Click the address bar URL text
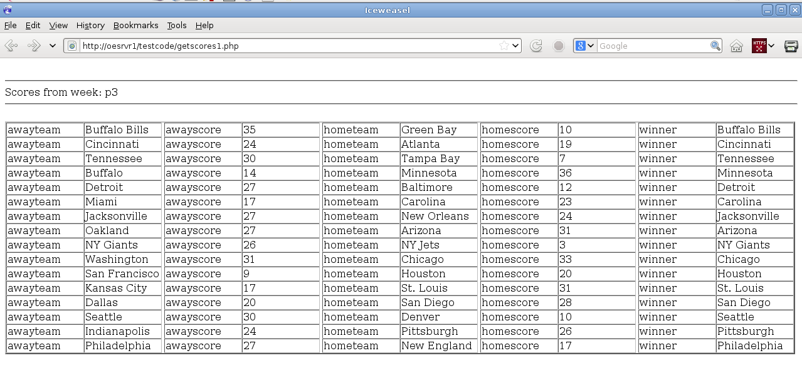The height and width of the screenshot is (368, 802). (x=161, y=46)
